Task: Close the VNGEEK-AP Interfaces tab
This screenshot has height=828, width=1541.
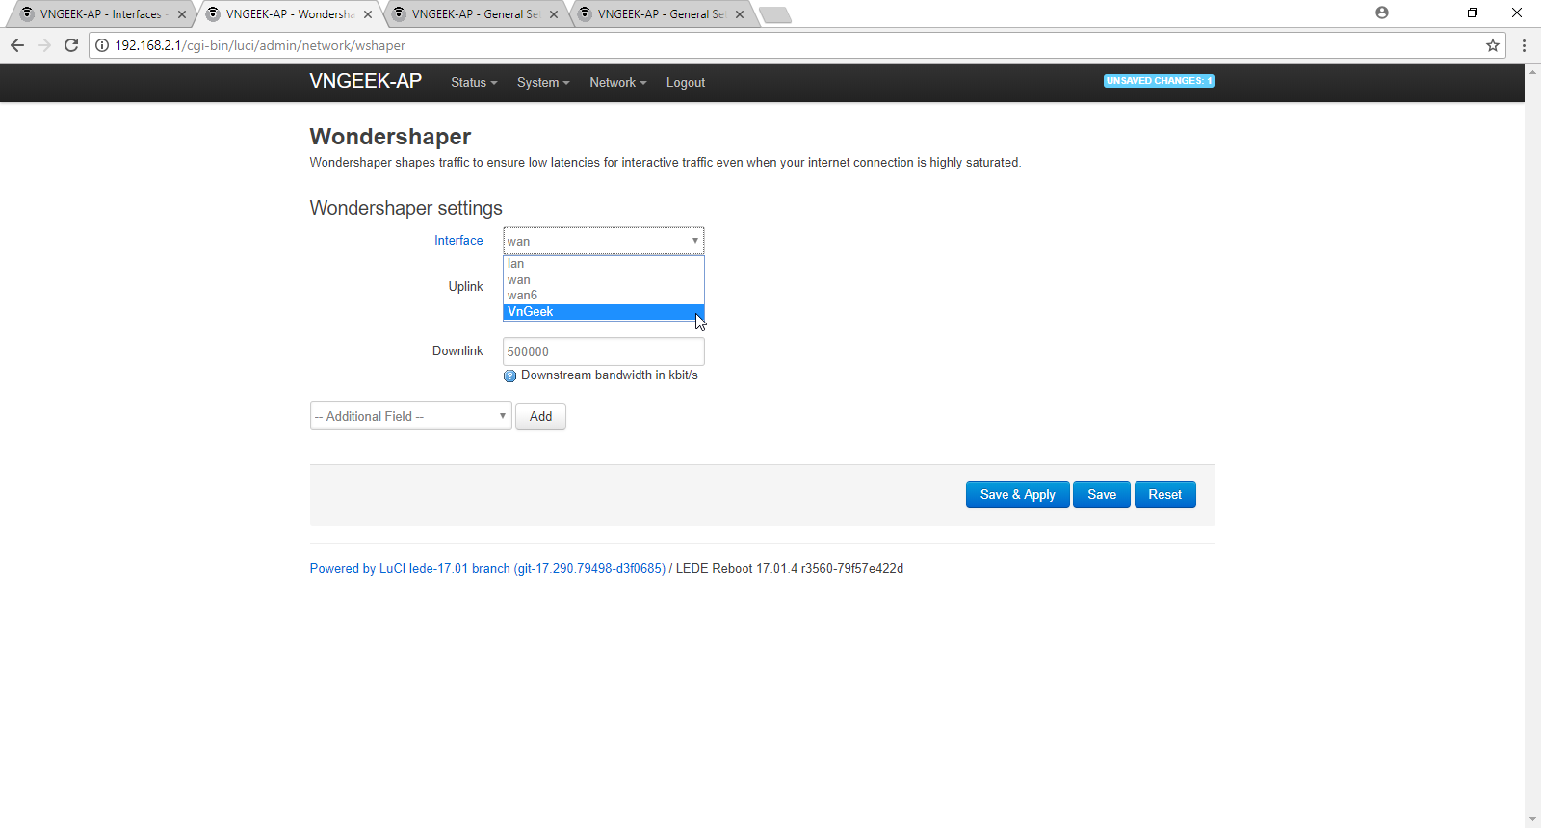Action: coord(182,14)
